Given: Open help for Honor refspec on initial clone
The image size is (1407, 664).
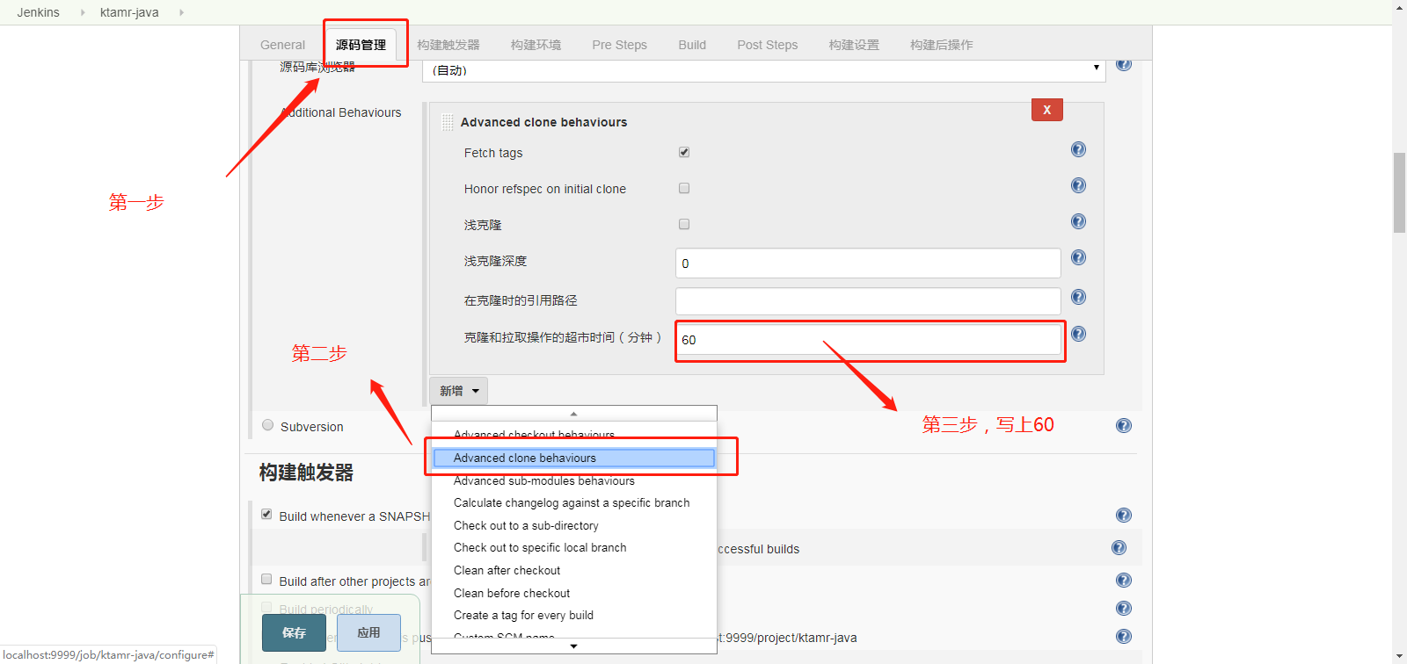Looking at the screenshot, I should (1078, 185).
